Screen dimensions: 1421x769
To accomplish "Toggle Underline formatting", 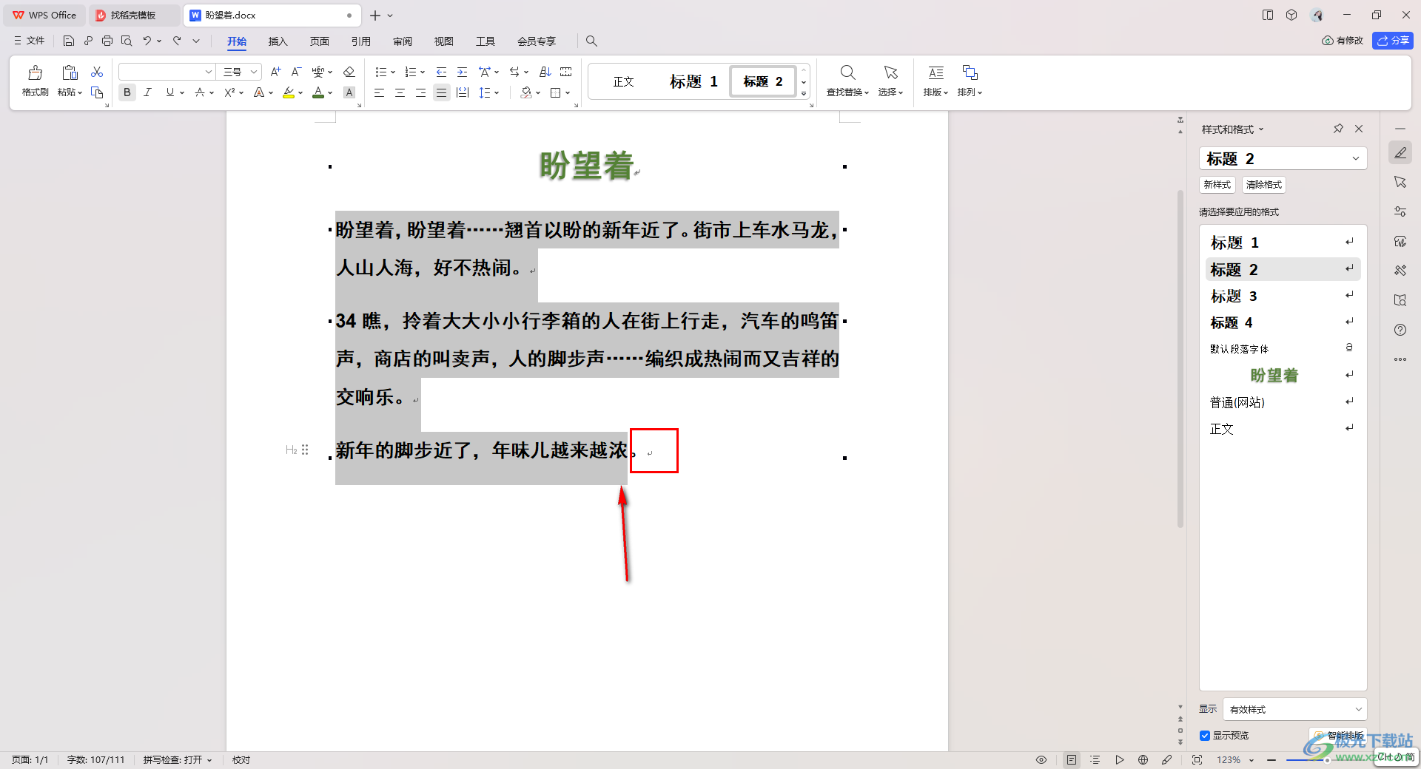I will coord(170,92).
